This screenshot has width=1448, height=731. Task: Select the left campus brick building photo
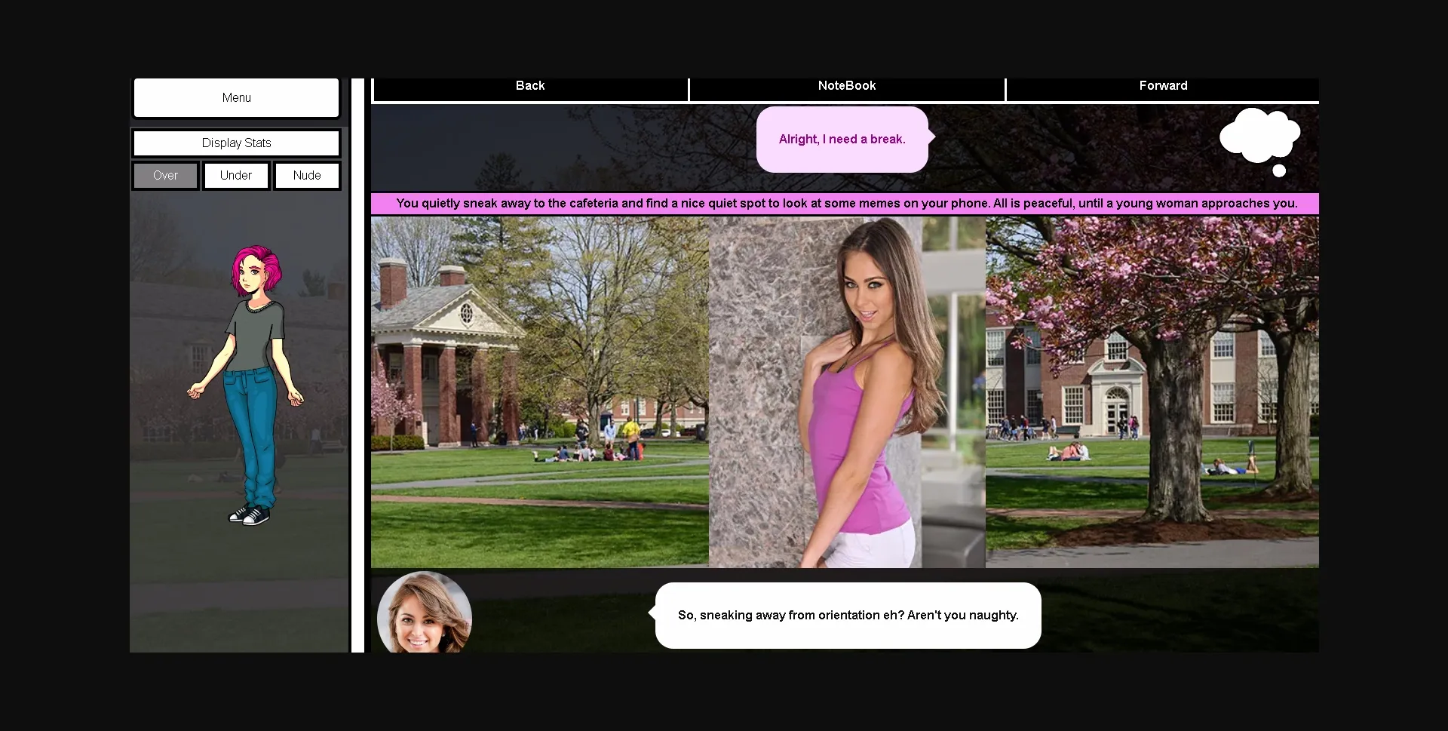pos(539,392)
